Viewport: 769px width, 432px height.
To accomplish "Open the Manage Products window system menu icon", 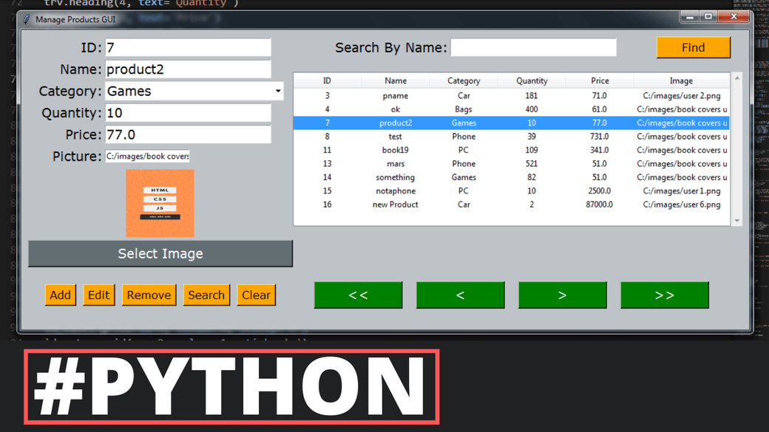I will coord(27,20).
